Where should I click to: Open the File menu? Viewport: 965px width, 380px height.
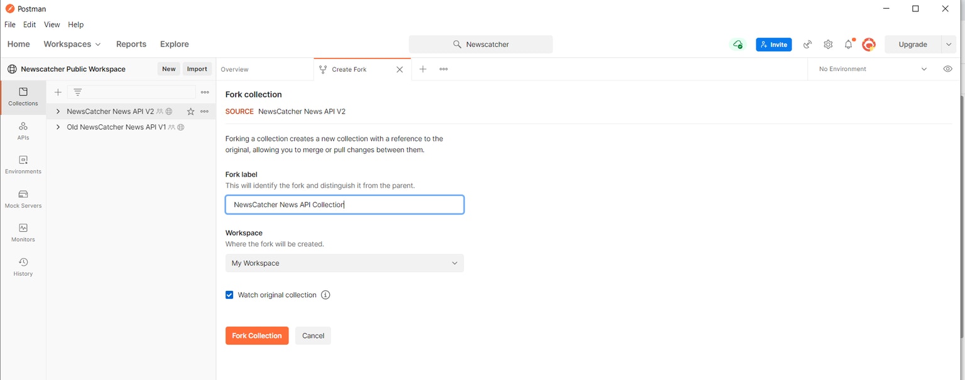tap(10, 24)
